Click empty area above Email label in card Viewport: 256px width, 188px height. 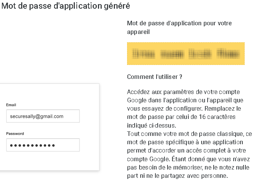(x=50, y=93)
